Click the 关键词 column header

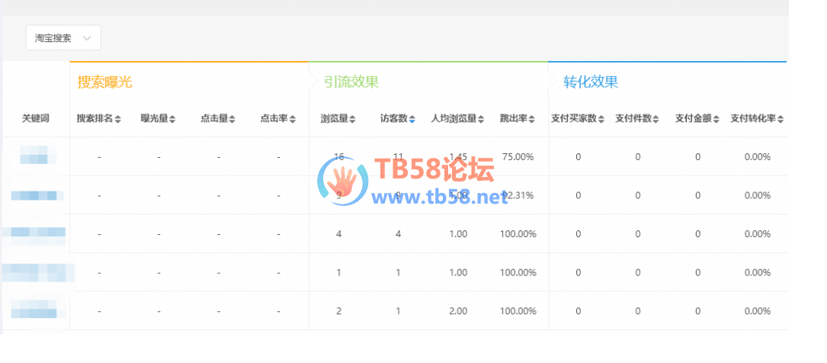point(36,119)
